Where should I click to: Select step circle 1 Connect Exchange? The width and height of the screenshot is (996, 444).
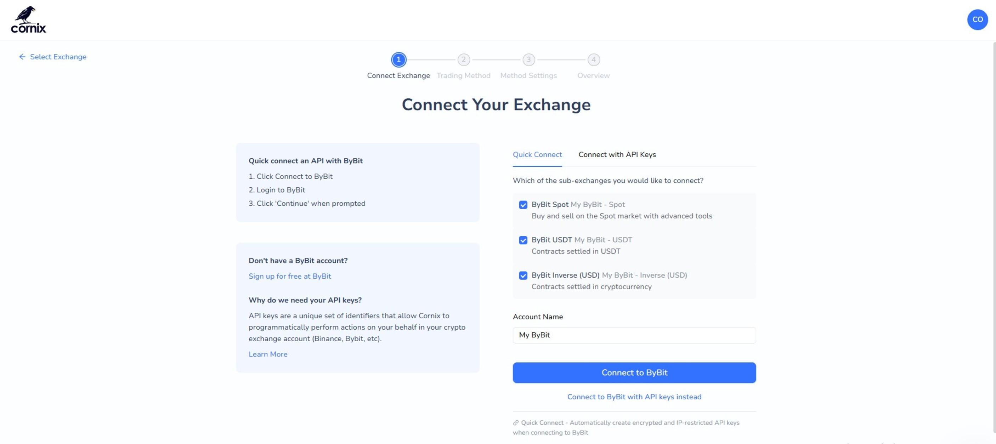pyautogui.click(x=398, y=60)
